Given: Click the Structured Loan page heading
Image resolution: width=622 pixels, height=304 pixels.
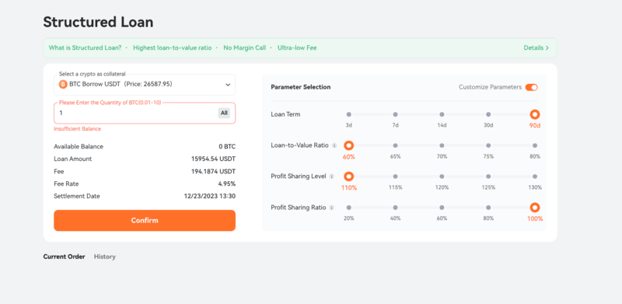Looking at the screenshot, I should (x=98, y=23).
